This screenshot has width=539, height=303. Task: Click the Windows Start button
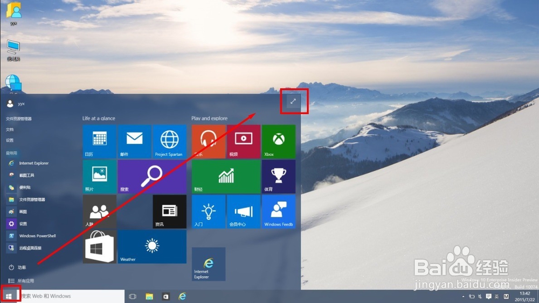[9, 296]
